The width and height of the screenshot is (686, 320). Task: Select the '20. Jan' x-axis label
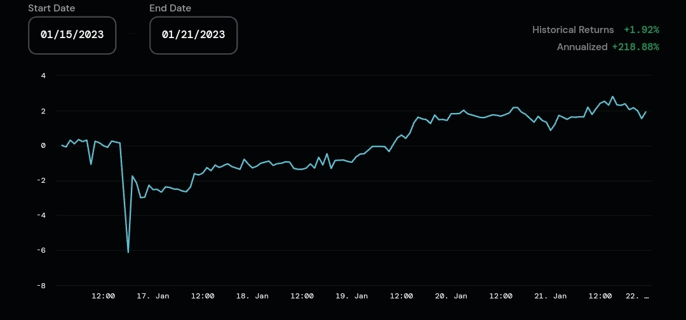(x=451, y=296)
